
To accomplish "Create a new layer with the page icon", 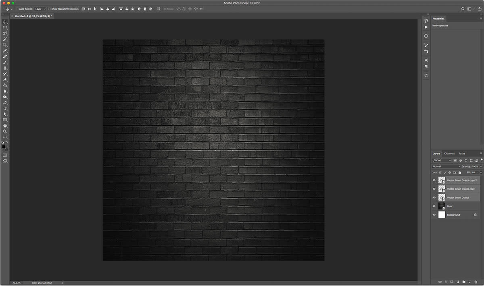I will (470, 282).
